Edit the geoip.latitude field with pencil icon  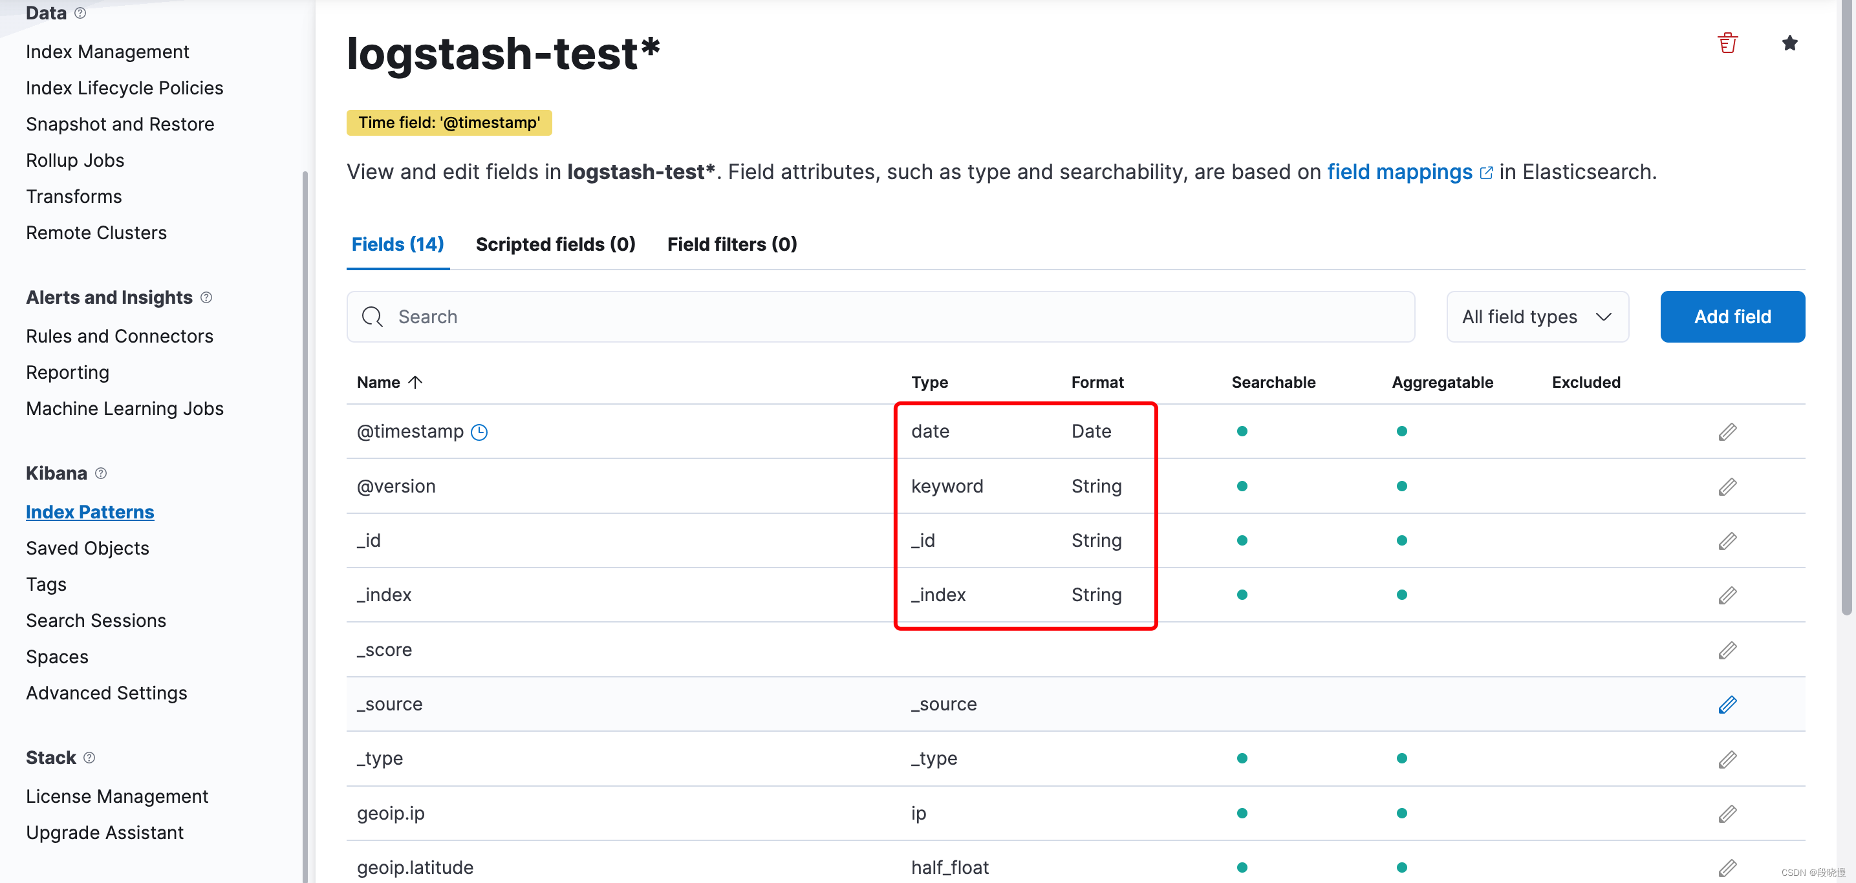tap(1727, 868)
